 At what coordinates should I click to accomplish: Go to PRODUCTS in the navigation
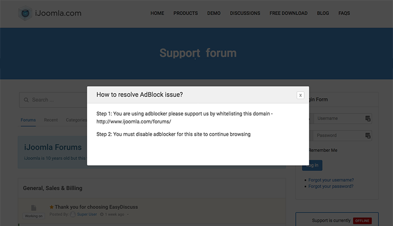tap(185, 13)
